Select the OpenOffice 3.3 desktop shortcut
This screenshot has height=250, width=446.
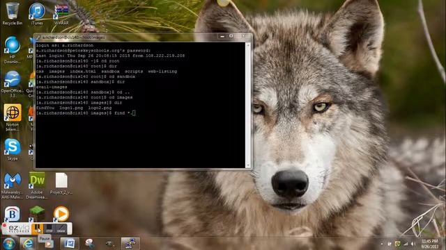[x=13, y=84]
